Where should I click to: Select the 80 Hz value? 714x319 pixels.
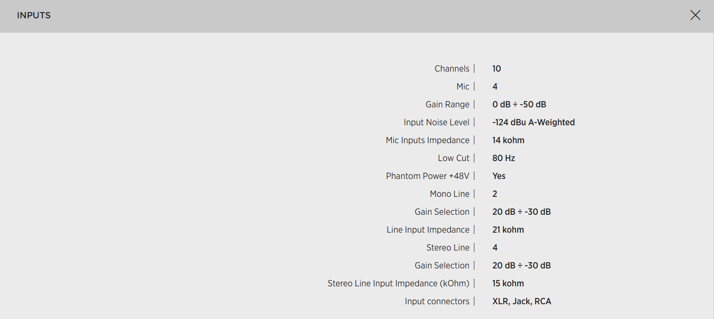click(503, 158)
